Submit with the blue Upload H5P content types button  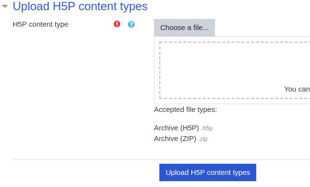(x=208, y=172)
